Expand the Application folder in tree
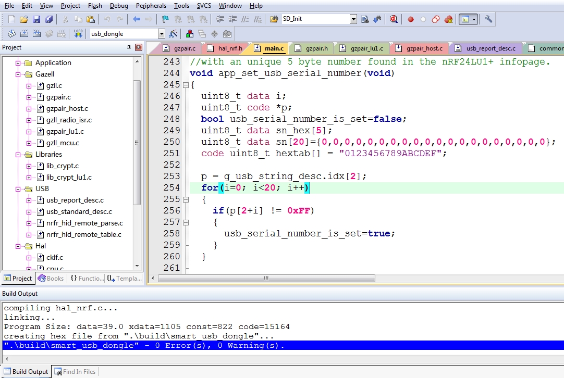This screenshot has width=564, height=378. [18, 63]
